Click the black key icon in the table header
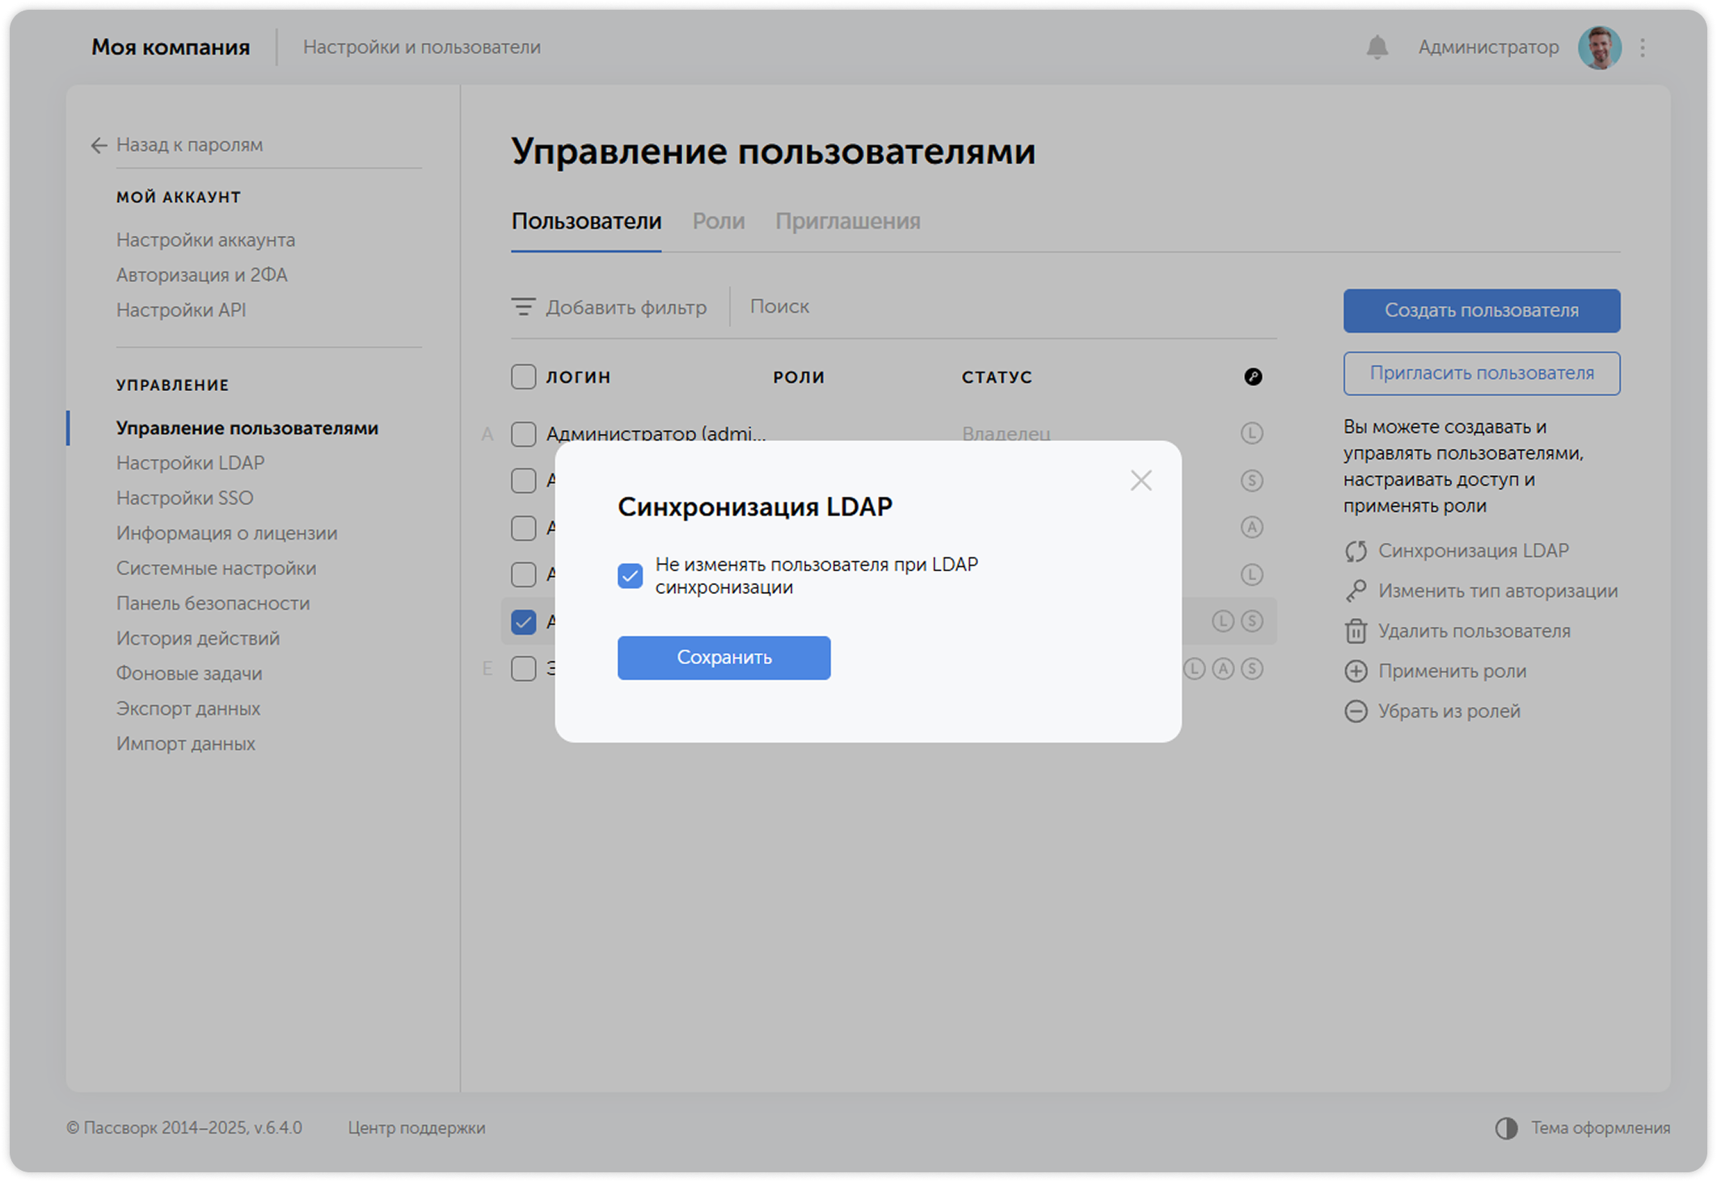Viewport: 1717px width, 1182px height. tap(1252, 376)
